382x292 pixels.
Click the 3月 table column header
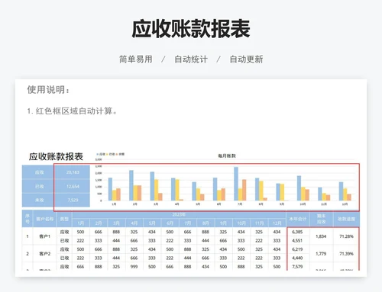click(116, 223)
